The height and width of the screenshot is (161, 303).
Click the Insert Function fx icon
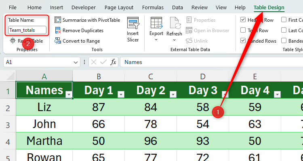click(114, 62)
